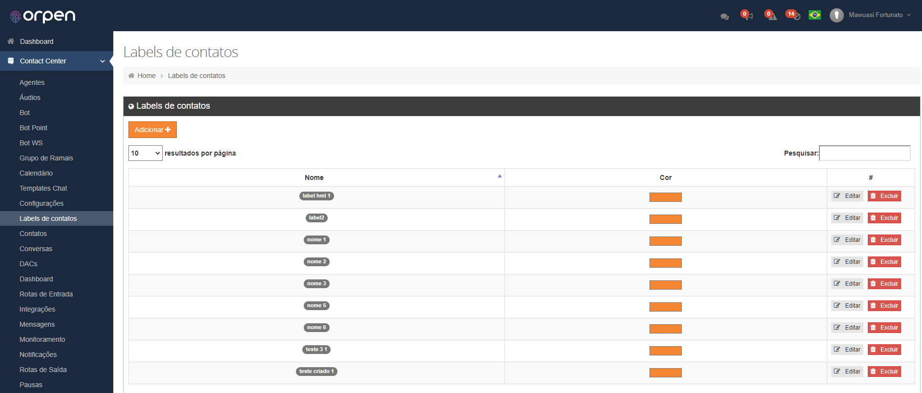Click the edit pencil icon for label2
The image size is (922, 393).
click(x=837, y=218)
